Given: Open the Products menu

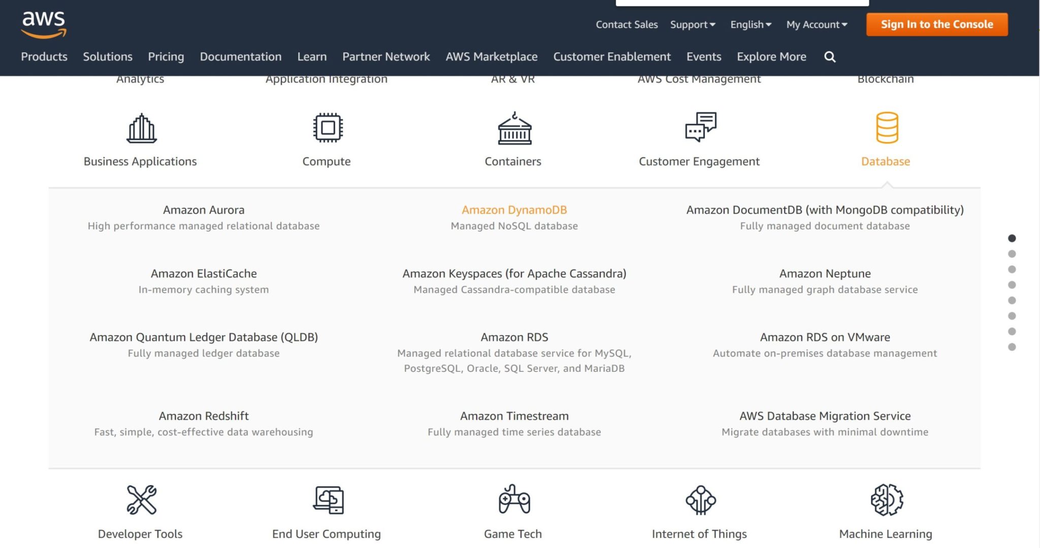Looking at the screenshot, I should tap(44, 56).
